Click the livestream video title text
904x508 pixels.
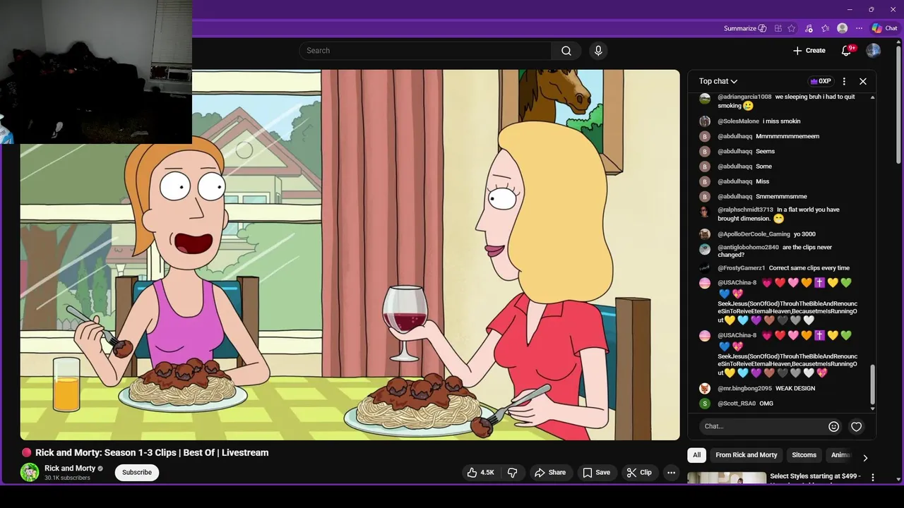coord(152,453)
